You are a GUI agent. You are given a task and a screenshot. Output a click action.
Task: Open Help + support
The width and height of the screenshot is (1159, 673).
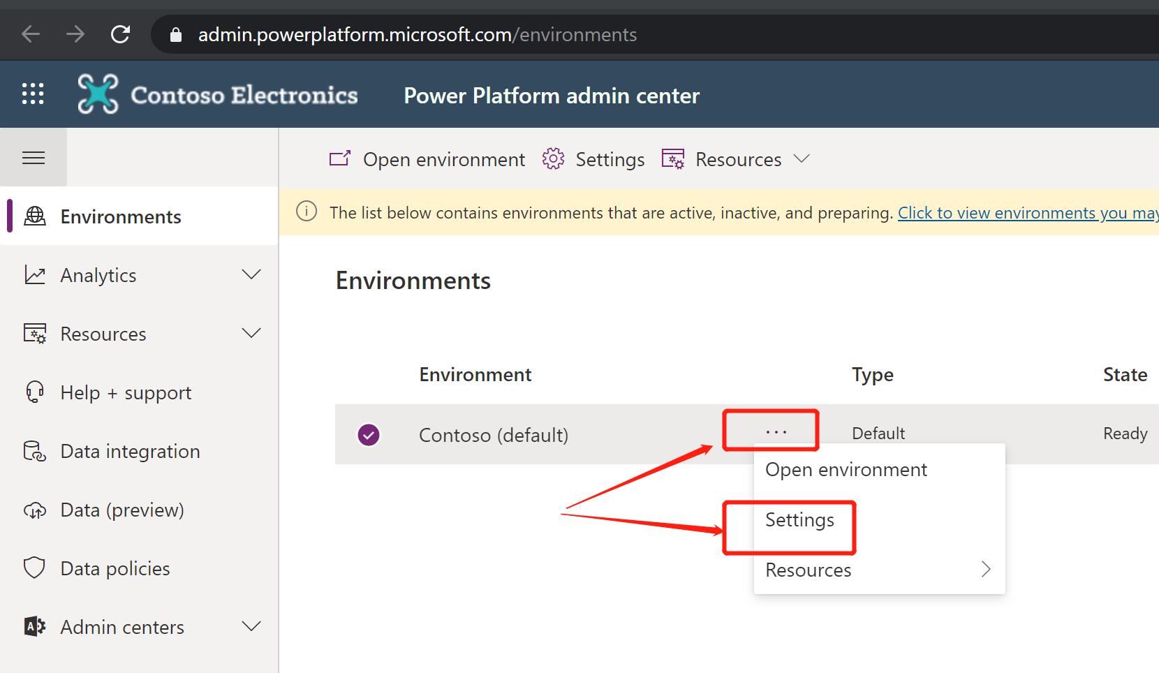point(140,392)
